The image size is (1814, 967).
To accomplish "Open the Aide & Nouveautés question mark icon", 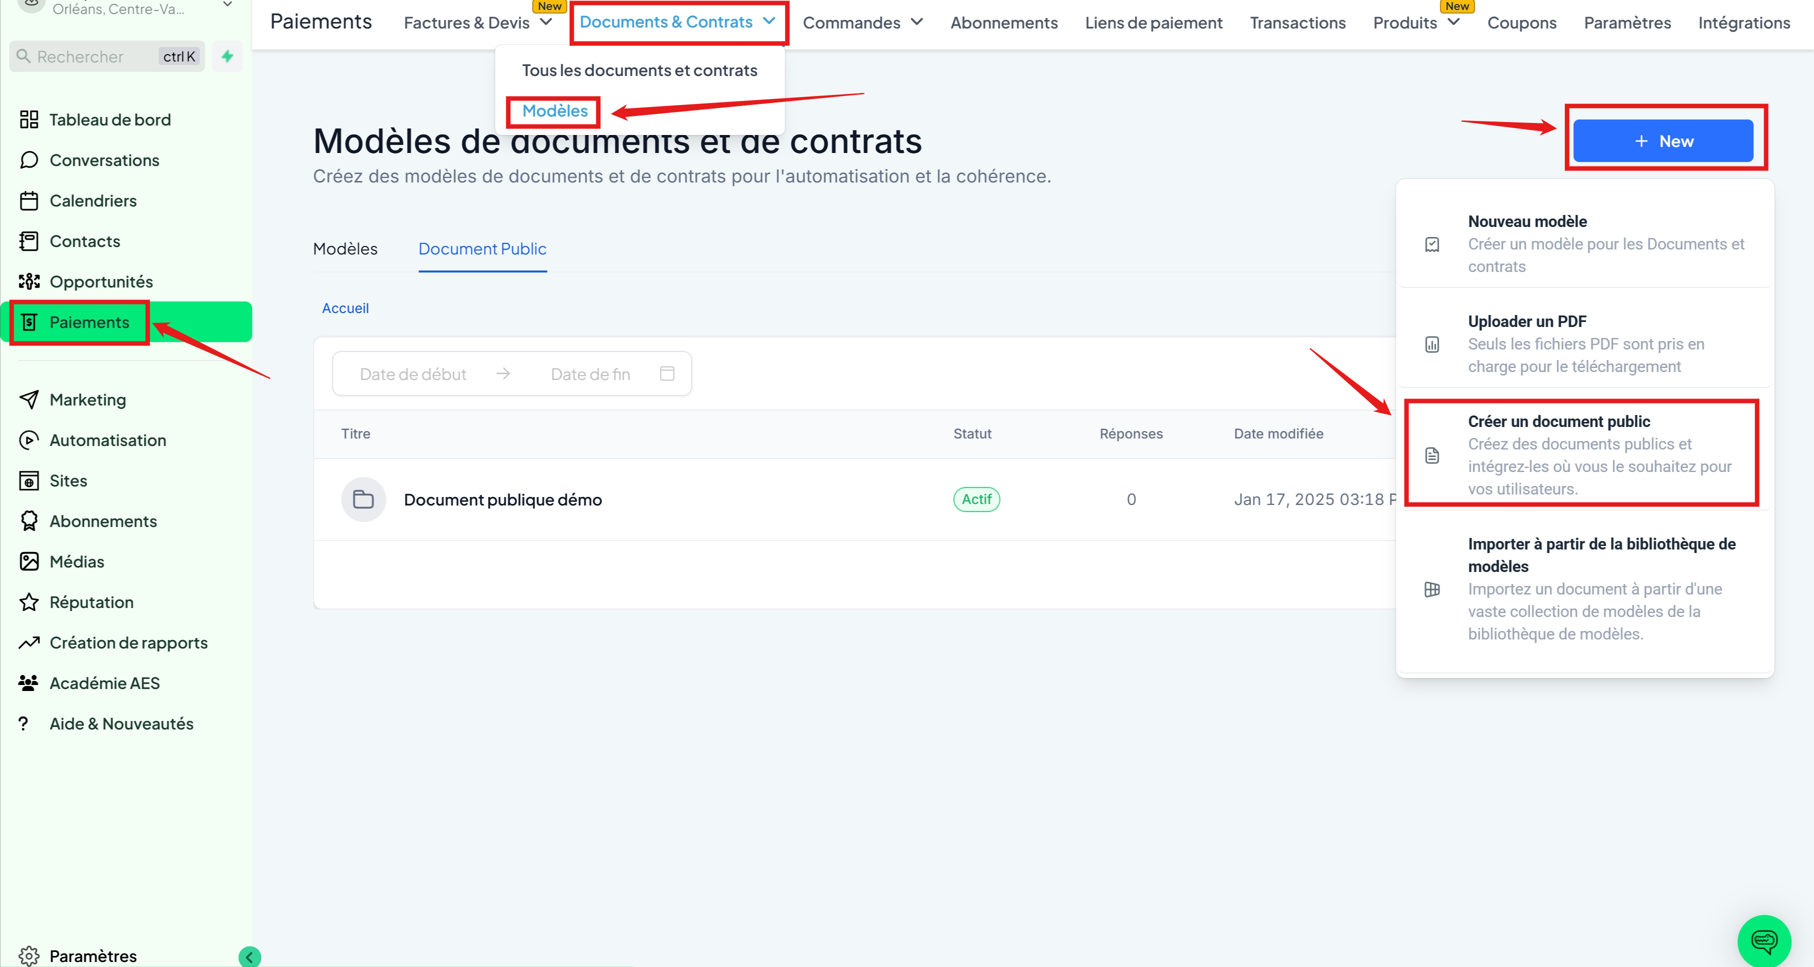I will tap(24, 724).
